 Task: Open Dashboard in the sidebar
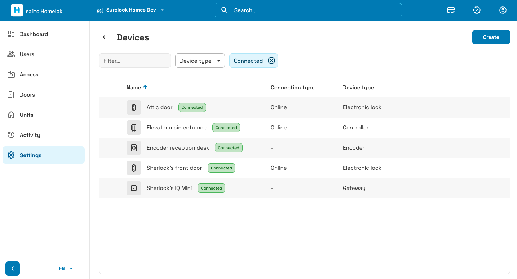[44, 34]
